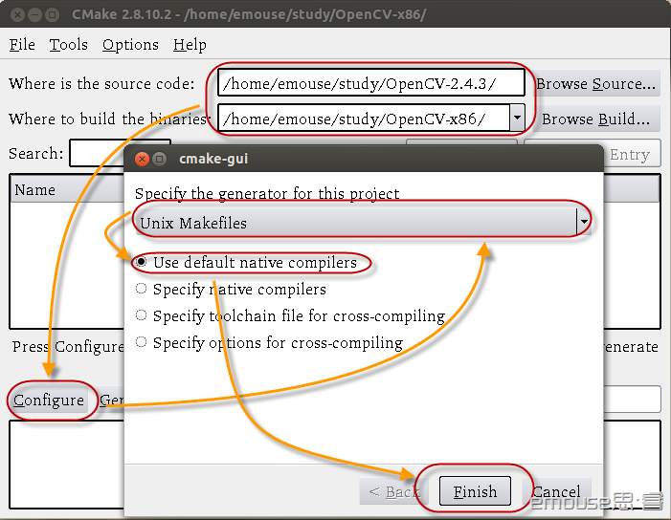Click the build binaries path field
Viewport: 671px width, 520px height.
(x=364, y=119)
